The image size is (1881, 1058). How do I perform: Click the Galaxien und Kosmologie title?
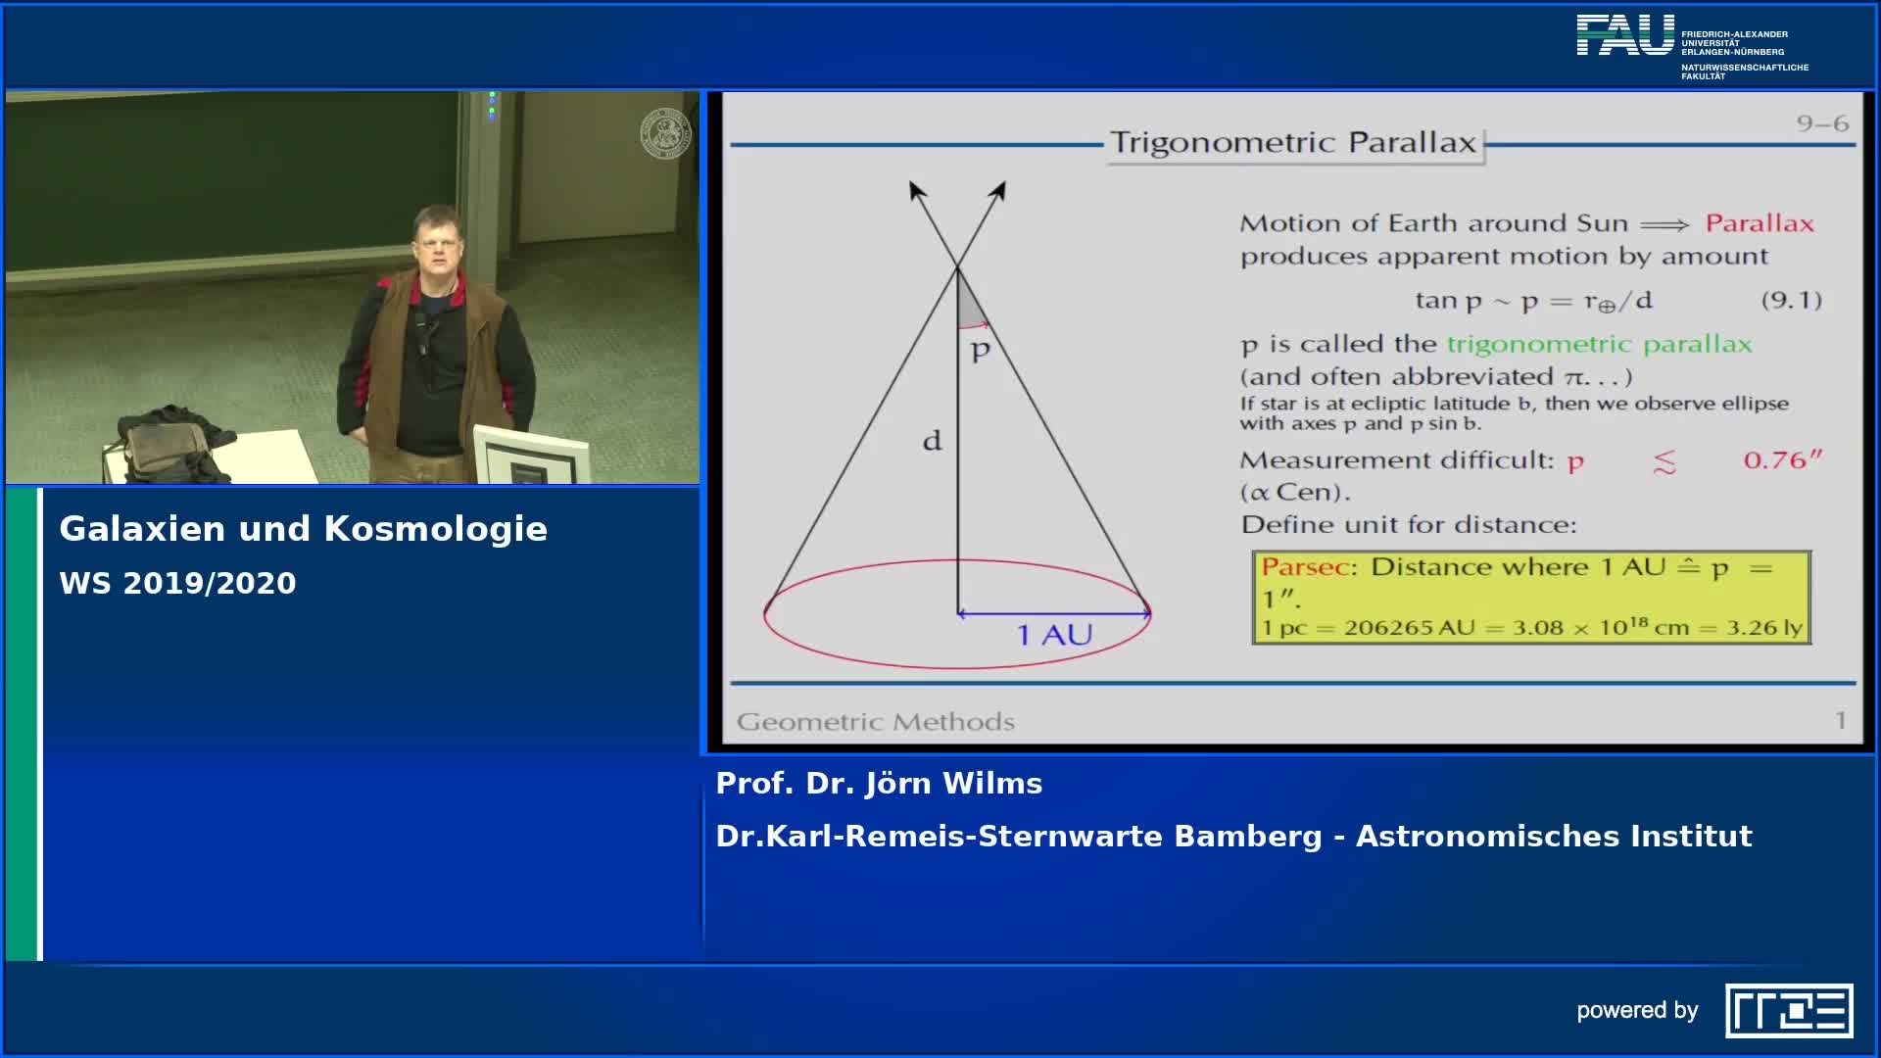(303, 529)
